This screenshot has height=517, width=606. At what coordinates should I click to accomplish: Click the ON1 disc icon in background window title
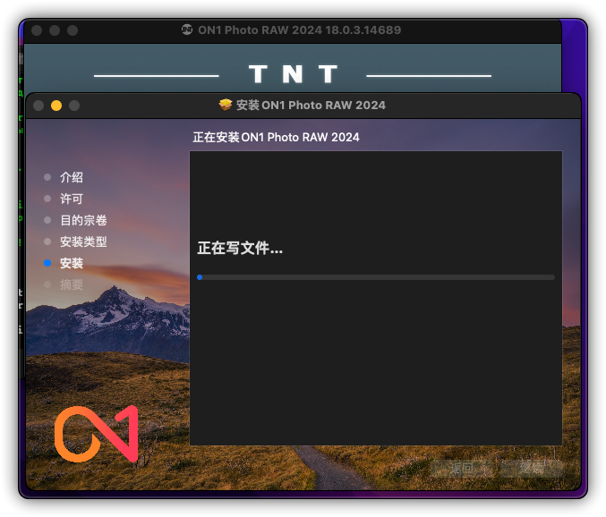(x=187, y=30)
